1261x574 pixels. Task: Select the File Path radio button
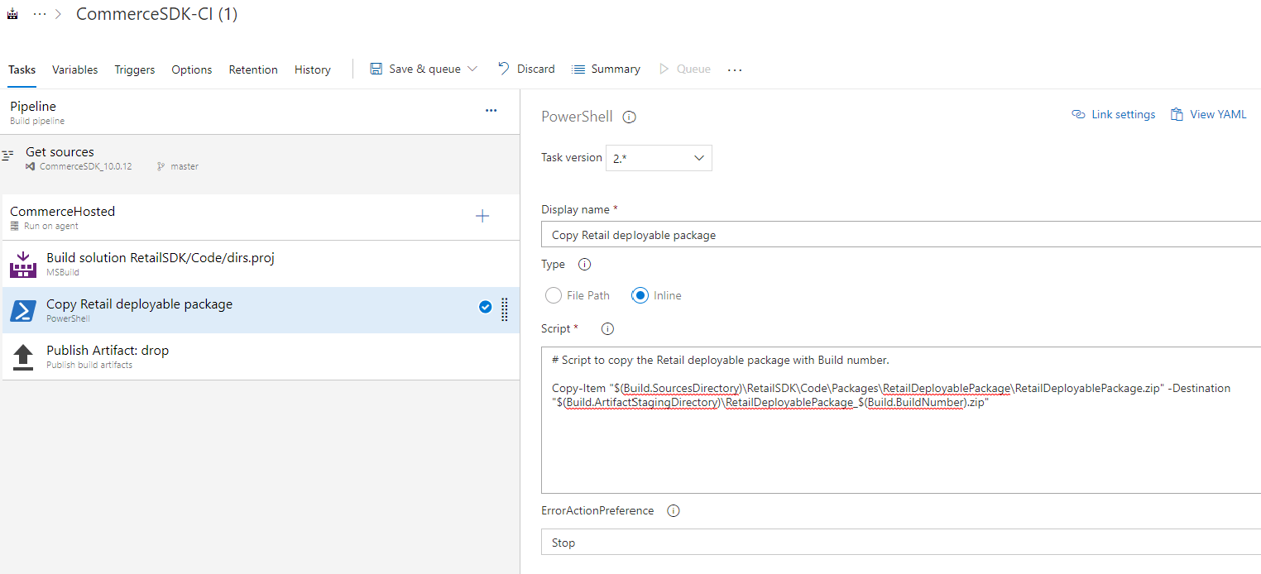point(553,294)
